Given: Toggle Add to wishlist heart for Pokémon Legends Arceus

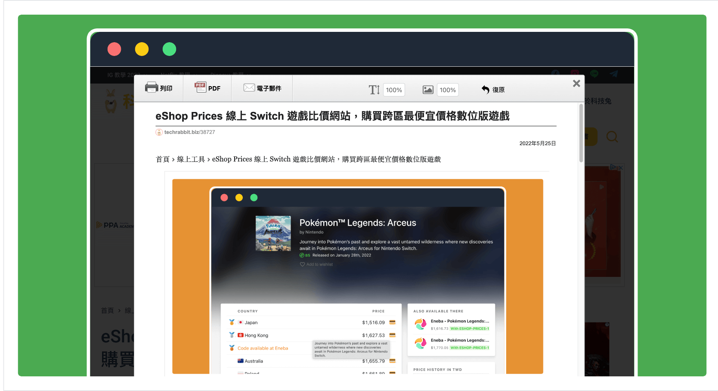Looking at the screenshot, I should [303, 264].
